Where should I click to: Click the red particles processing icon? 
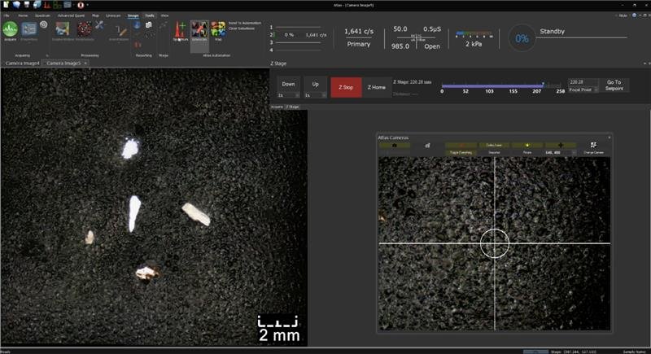pyautogui.click(x=85, y=29)
